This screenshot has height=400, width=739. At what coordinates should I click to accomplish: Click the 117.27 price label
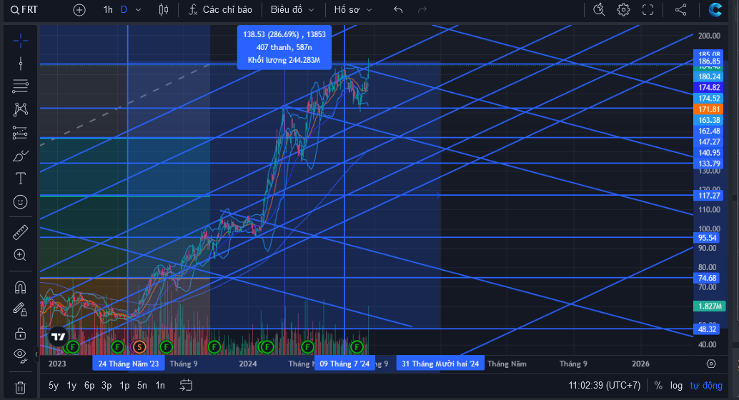pos(708,196)
